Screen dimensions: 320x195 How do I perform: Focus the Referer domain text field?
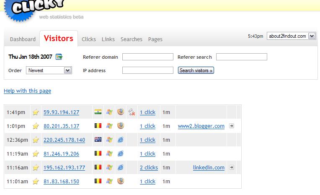(147, 57)
